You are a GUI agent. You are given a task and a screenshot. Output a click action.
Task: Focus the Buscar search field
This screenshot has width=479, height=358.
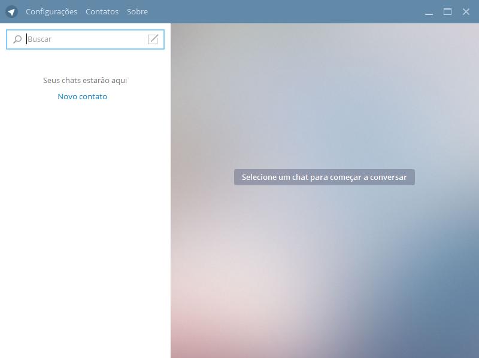click(84, 39)
